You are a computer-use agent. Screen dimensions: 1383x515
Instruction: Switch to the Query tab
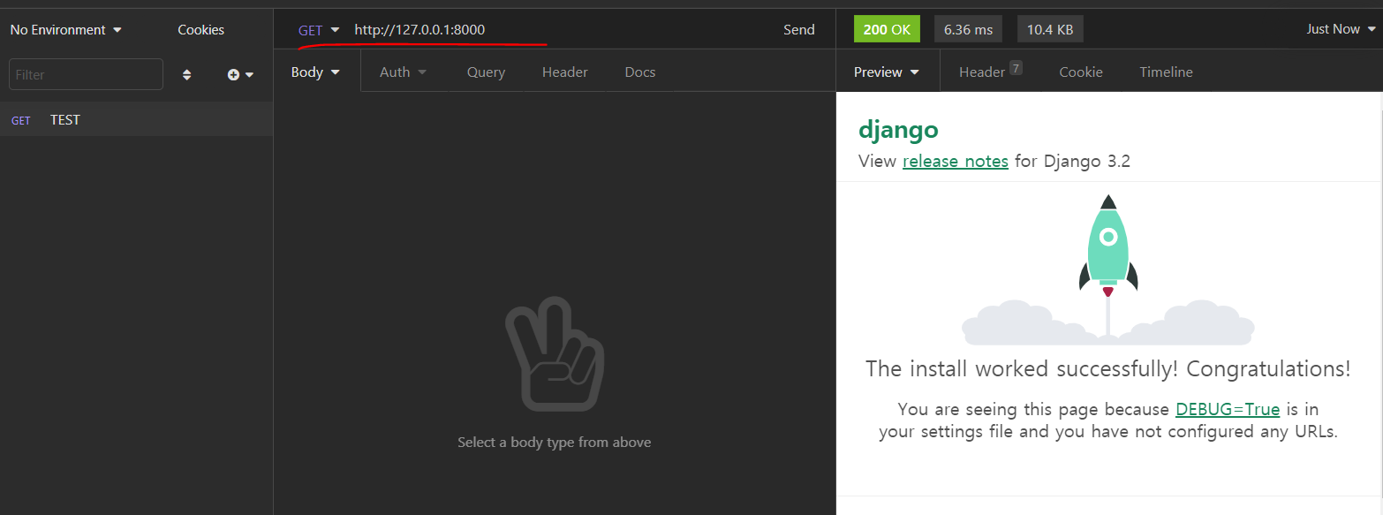click(x=486, y=72)
